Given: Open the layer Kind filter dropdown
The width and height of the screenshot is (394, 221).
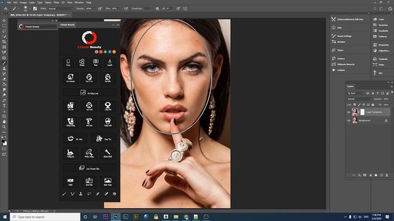Looking at the screenshot, I should coord(356,93).
